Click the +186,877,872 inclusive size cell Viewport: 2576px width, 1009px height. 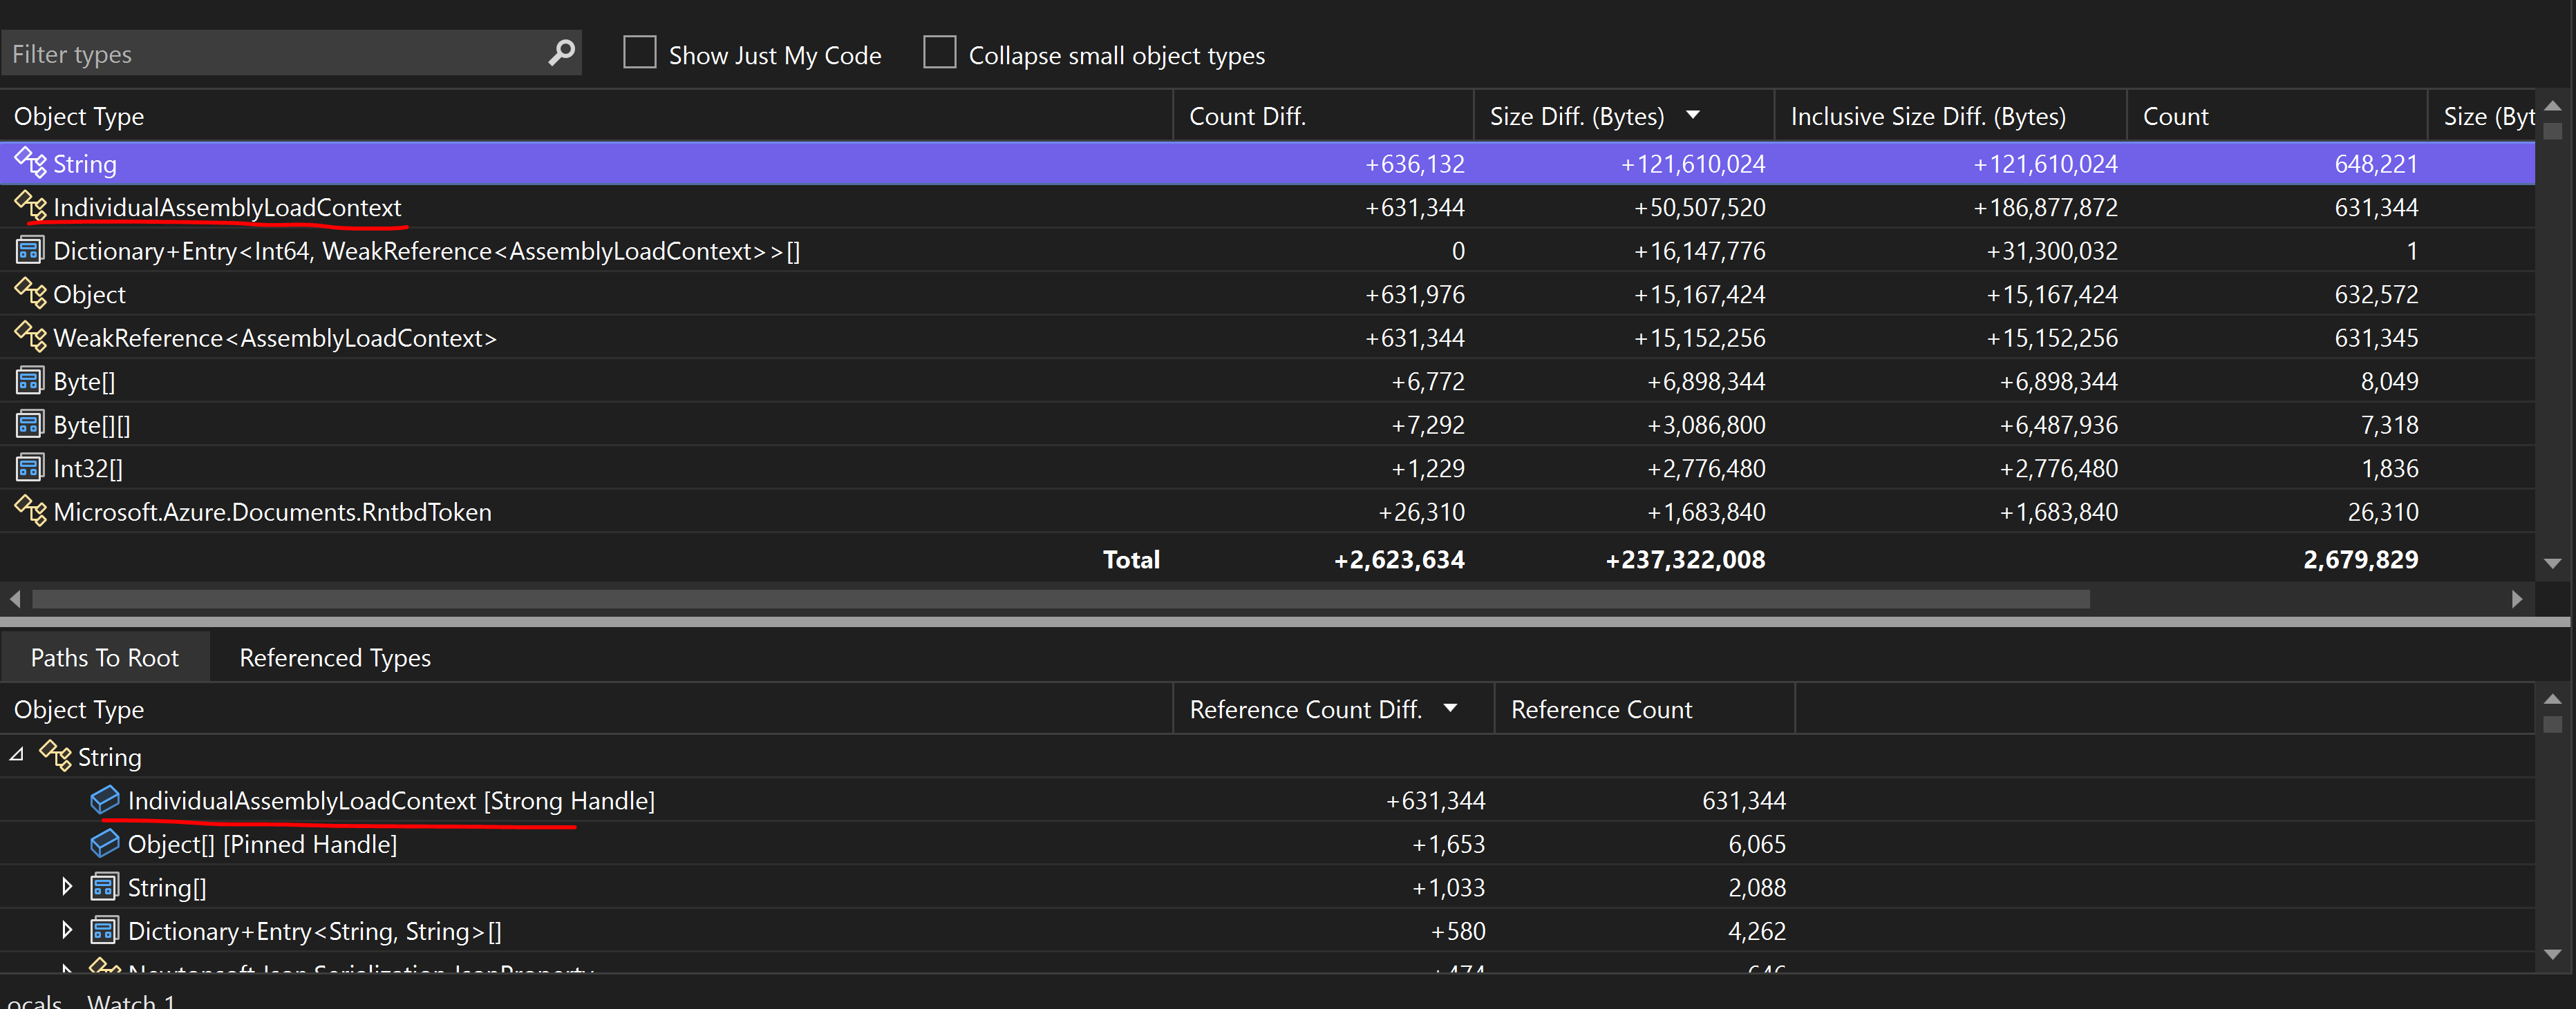tap(2045, 206)
